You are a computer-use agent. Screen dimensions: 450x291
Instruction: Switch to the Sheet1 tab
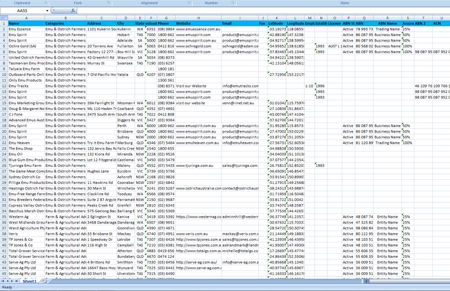[x=30, y=282]
